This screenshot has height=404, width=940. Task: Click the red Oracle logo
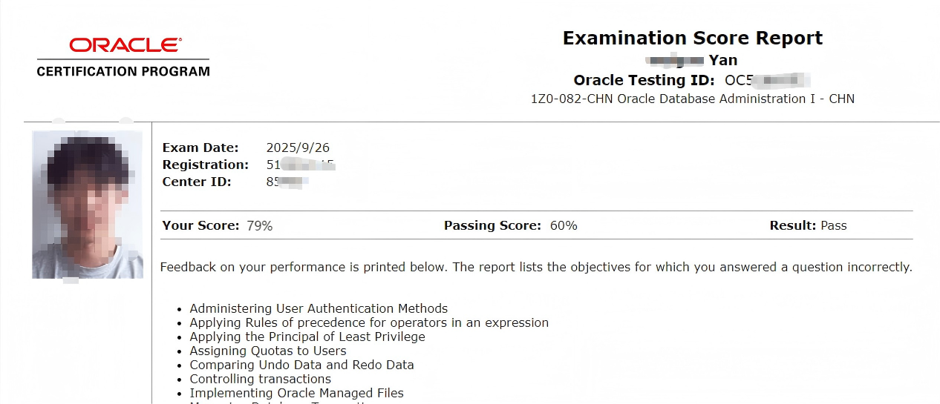(x=125, y=45)
